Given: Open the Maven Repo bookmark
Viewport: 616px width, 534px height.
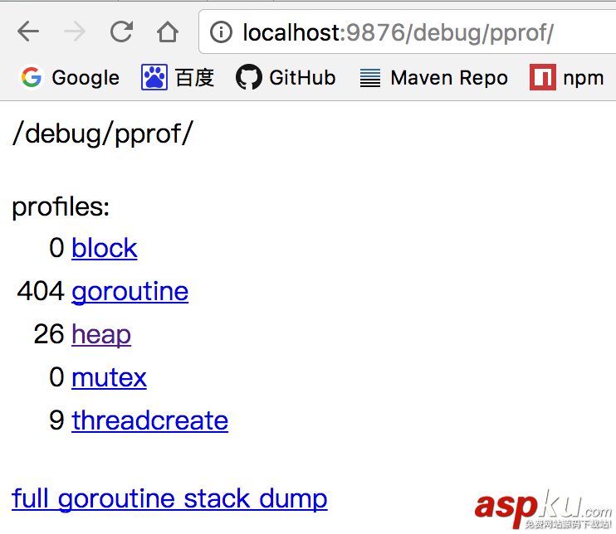Looking at the screenshot, I should pos(433,78).
